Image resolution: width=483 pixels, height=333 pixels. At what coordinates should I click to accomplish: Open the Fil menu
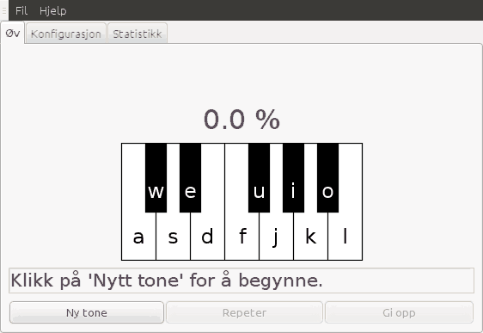click(x=21, y=10)
